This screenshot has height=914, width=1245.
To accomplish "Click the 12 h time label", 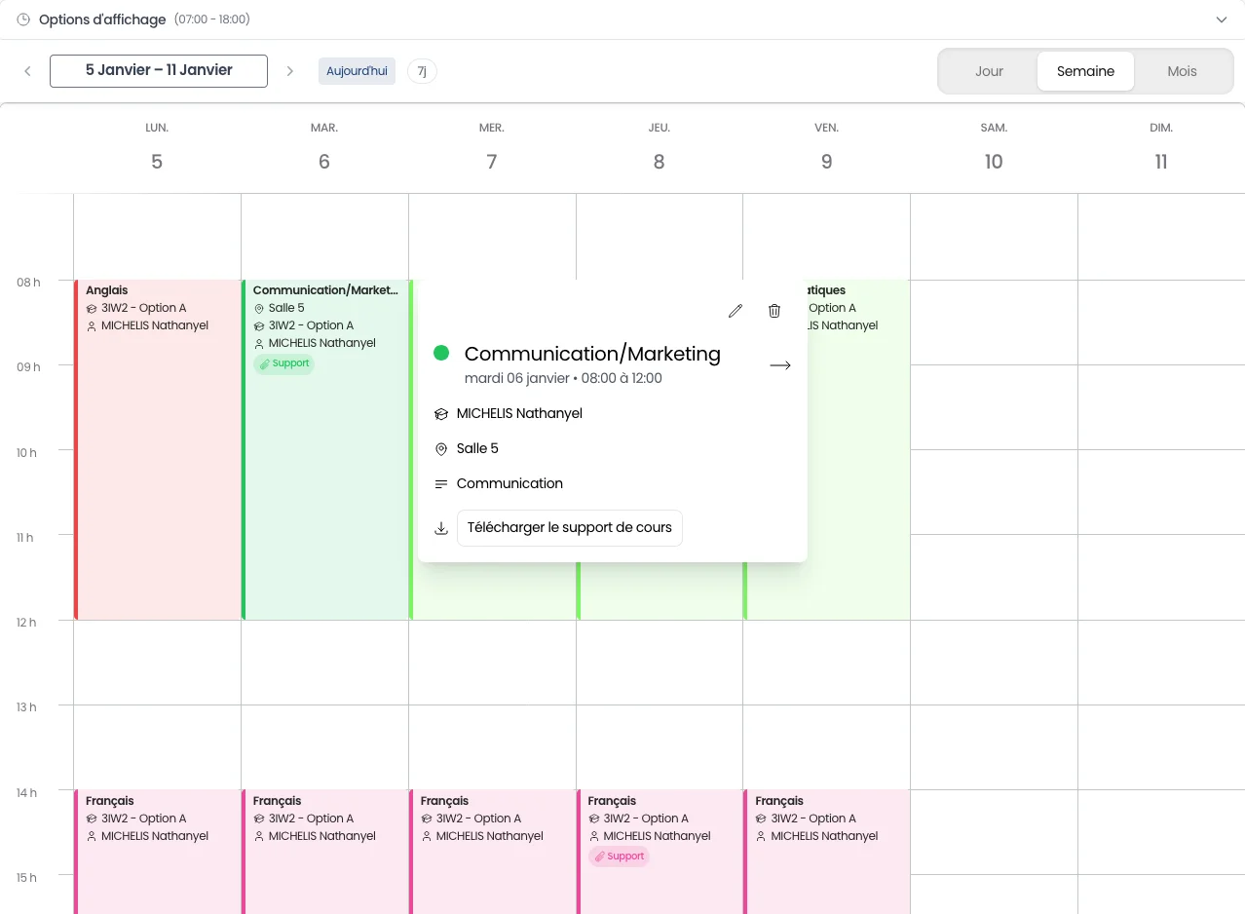I will click(26, 623).
